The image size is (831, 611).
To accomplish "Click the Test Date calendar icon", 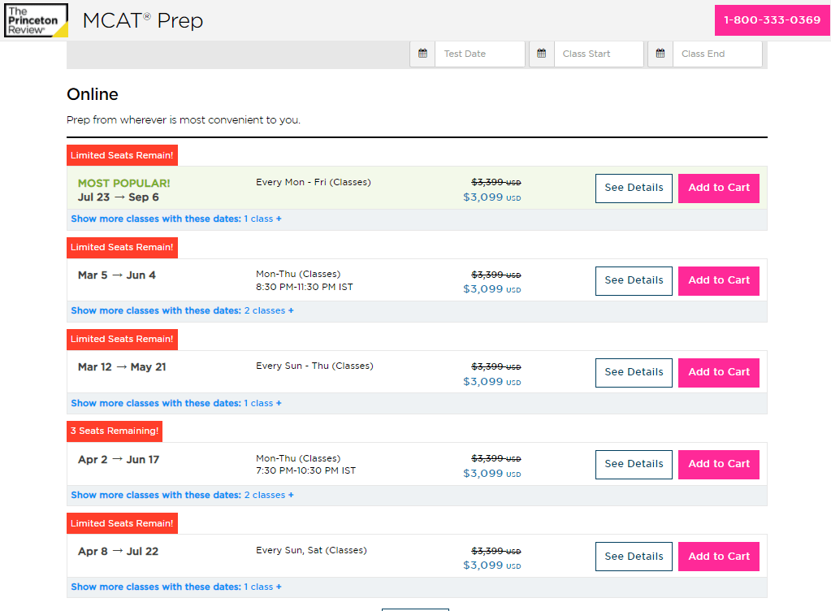I will point(422,54).
